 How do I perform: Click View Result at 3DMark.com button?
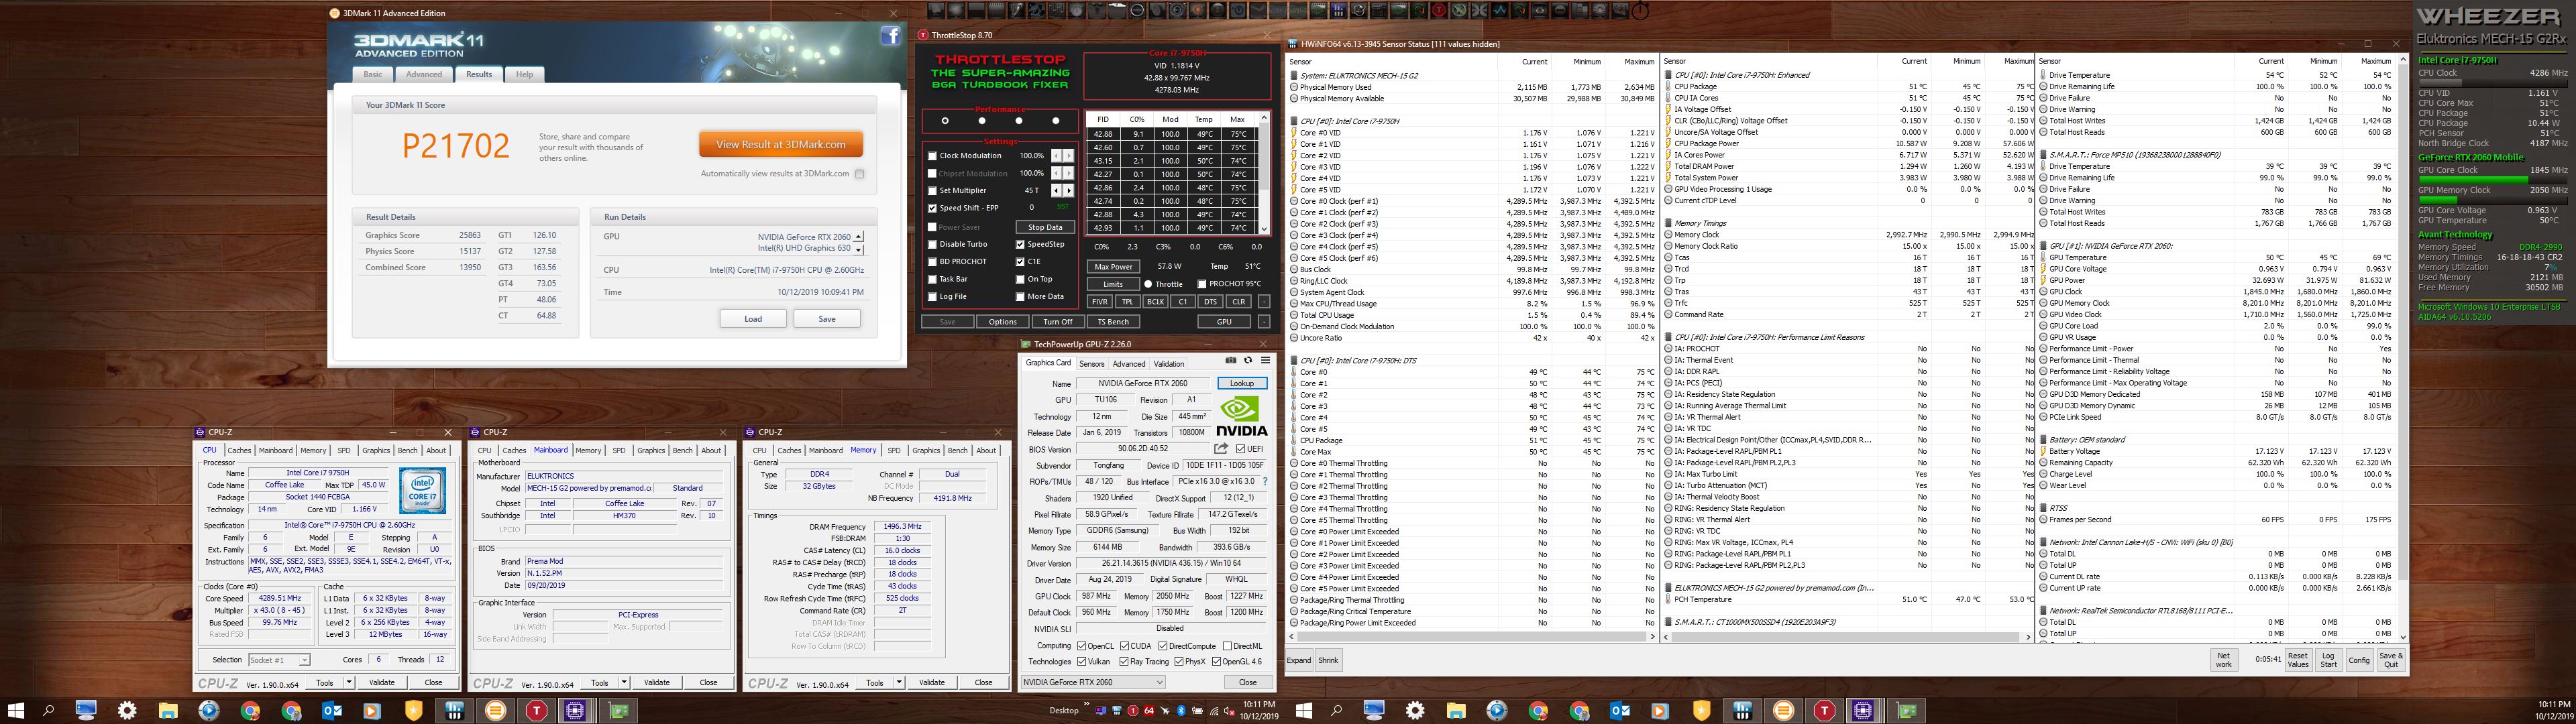[x=780, y=144]
